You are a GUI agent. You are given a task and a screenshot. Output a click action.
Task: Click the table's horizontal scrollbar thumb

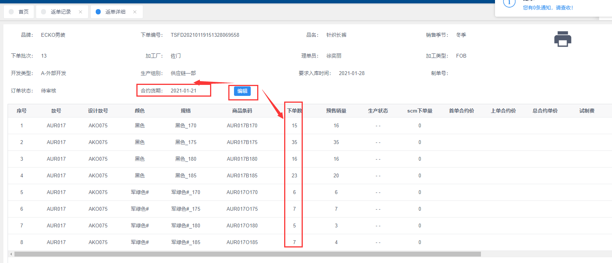tap(247, 254)
